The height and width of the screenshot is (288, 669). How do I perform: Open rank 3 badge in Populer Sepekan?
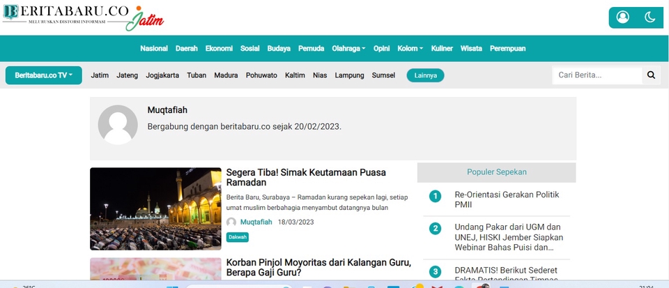coord(435,272)
